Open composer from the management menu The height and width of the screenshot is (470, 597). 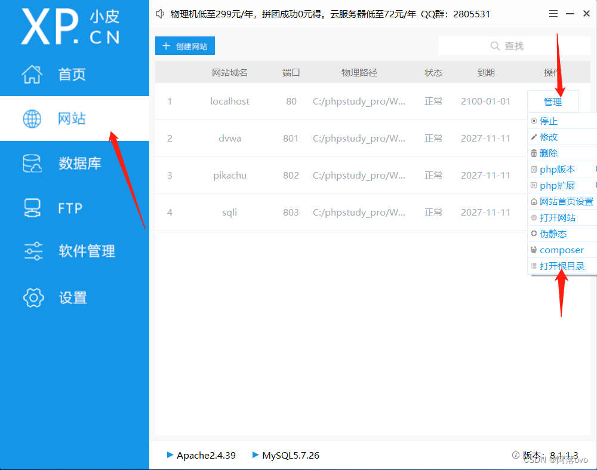click(x=562, y=250)
